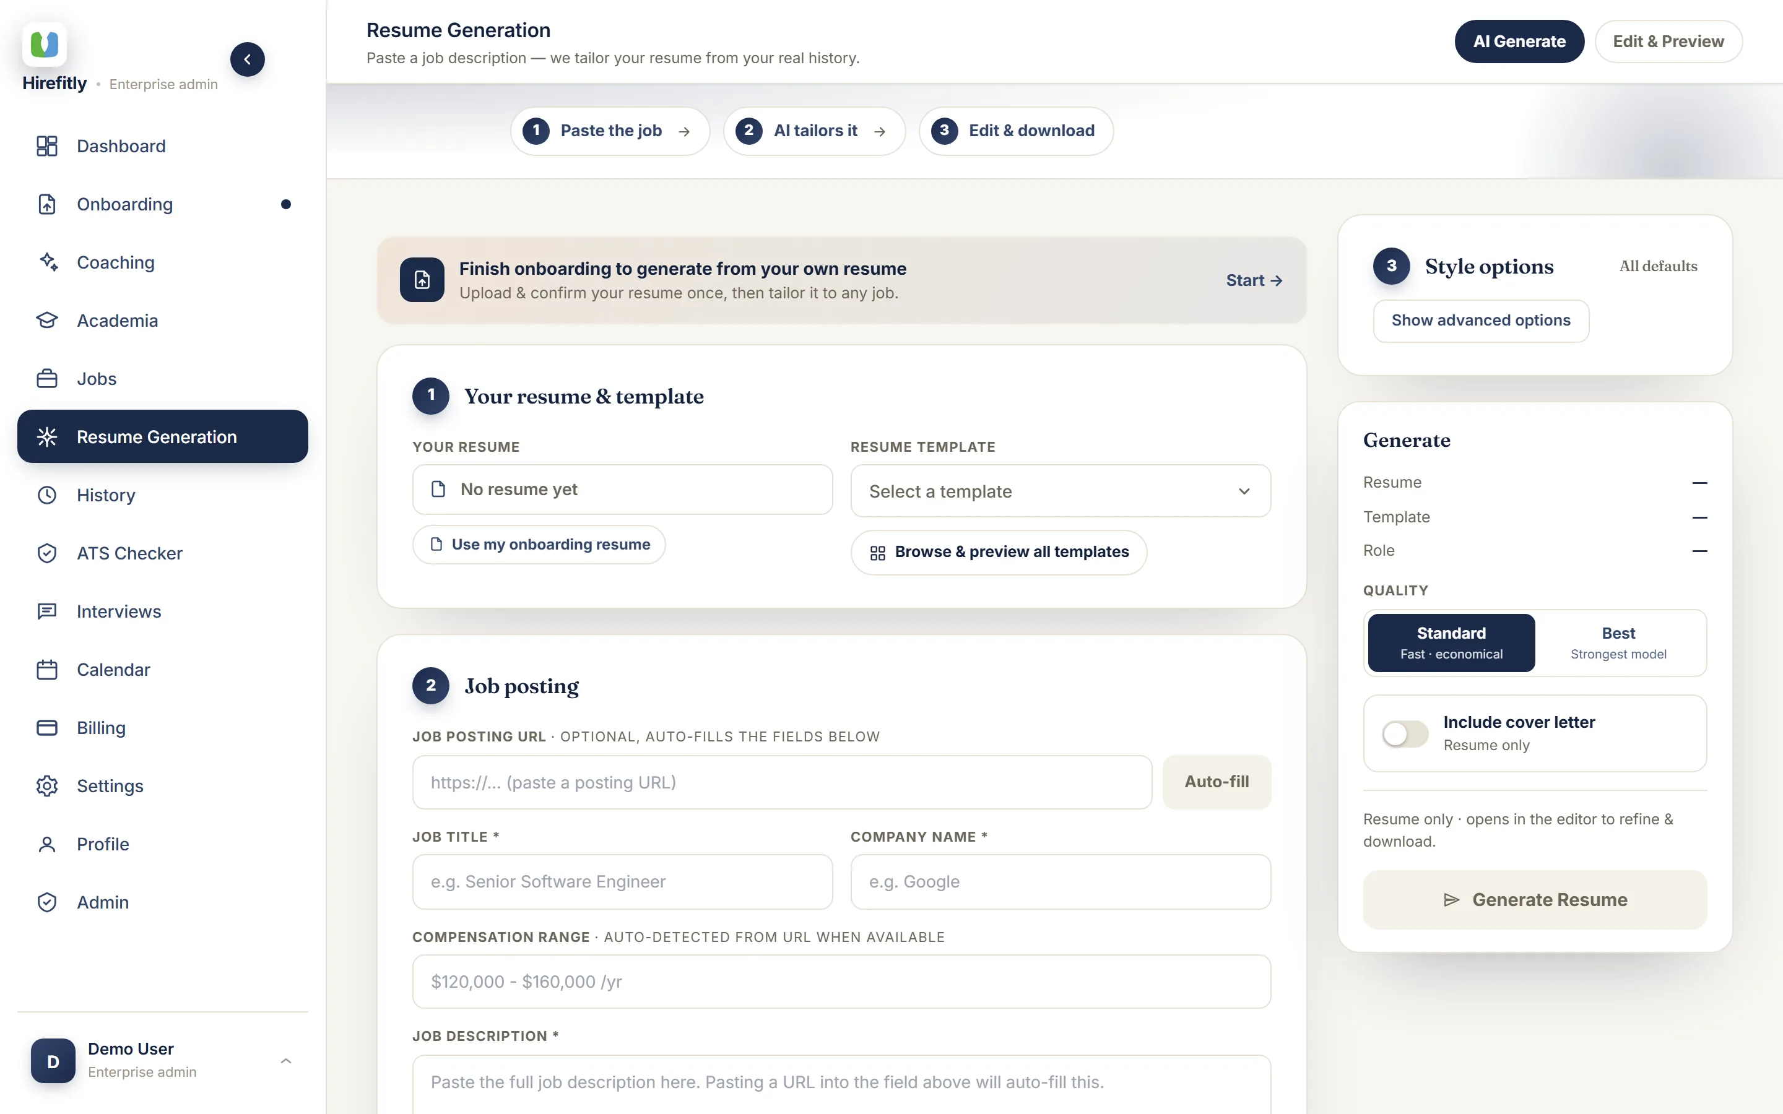Click the Dashboard grid icon
This screenshot has width=1783, height=1114.
pos(47,146)
